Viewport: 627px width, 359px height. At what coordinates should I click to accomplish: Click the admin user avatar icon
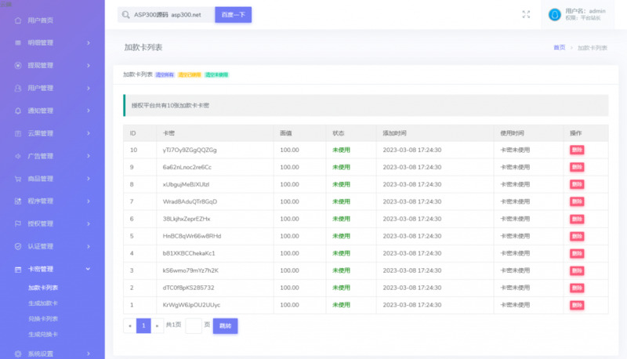click(x=555, y=14)
